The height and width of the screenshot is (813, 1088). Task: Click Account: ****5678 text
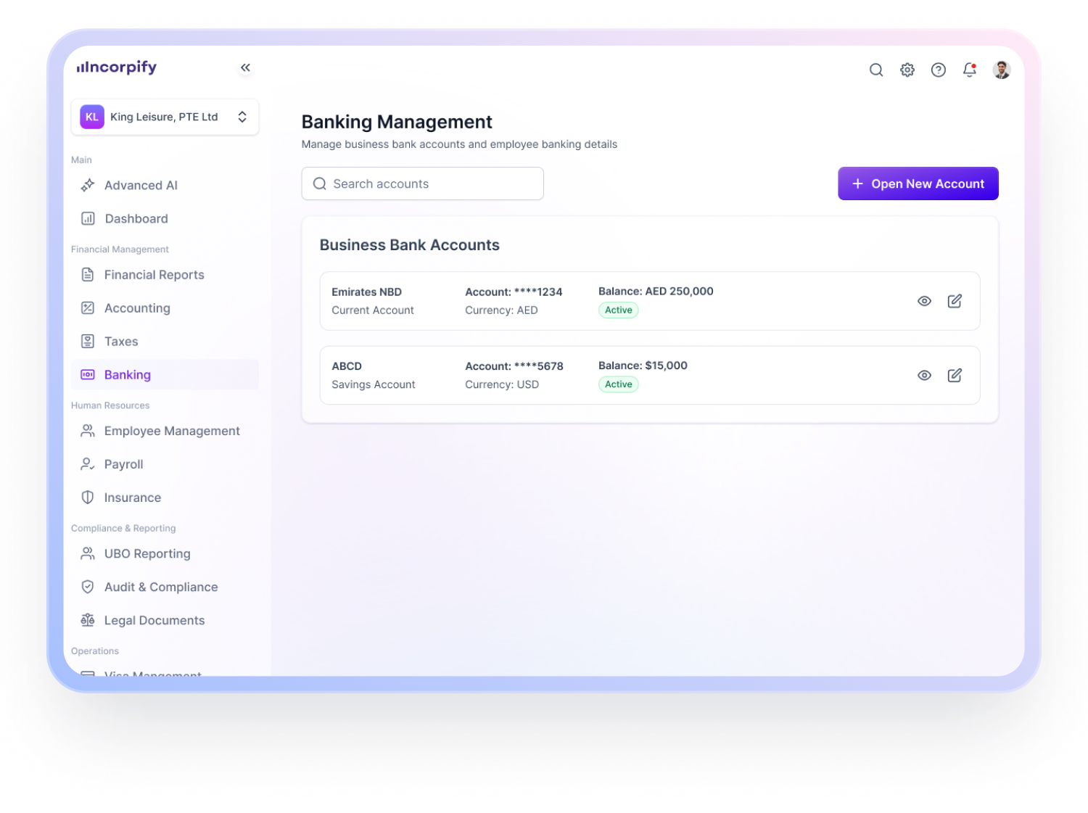(x=514, y=366)
